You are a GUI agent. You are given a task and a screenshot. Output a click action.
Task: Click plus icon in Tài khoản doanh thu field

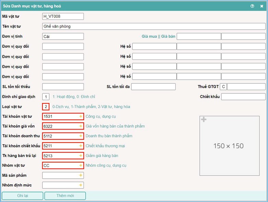(81, 136)
